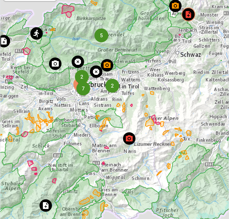Select the X marker near Thaur
This screenshot has width=229, height=219.
(96, 72)
